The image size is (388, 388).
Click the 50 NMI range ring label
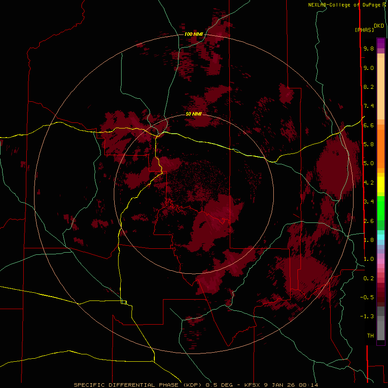click(194, 114)
